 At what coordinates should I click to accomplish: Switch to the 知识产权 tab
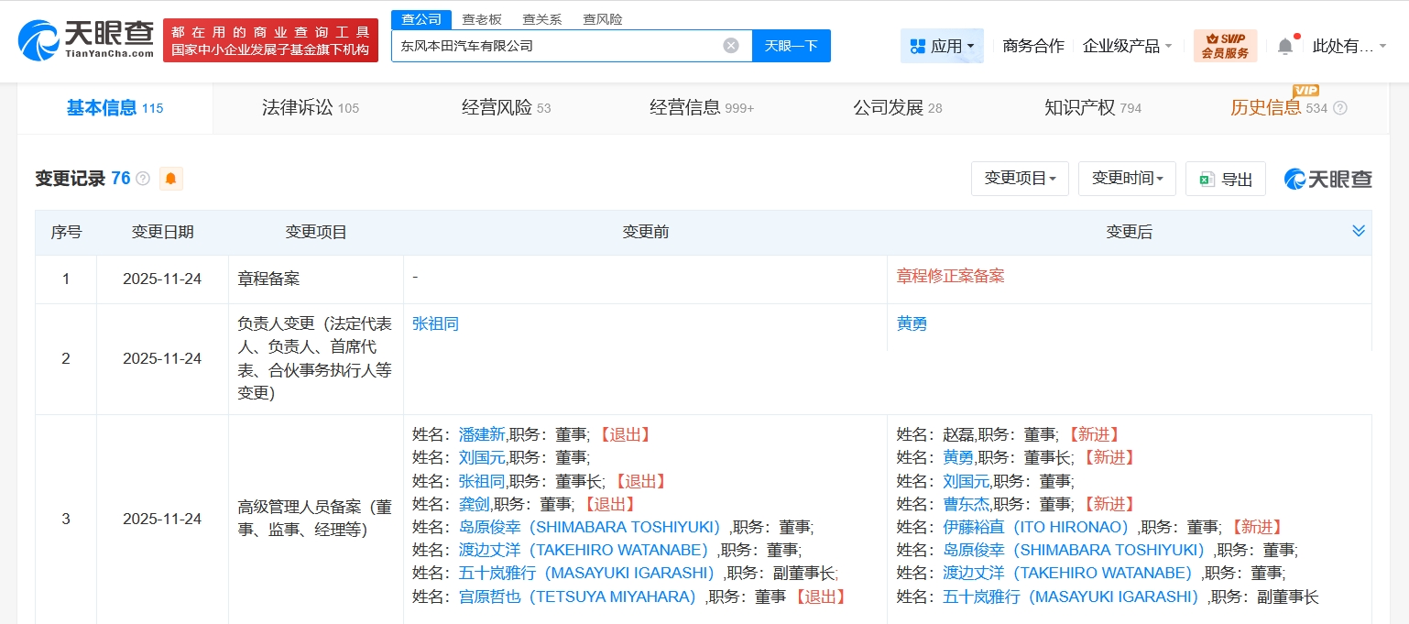pyautogui.click(x=1092, y=108)
